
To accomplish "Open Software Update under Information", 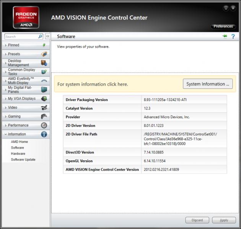I will pyautogui.click(x=23, y=160).
